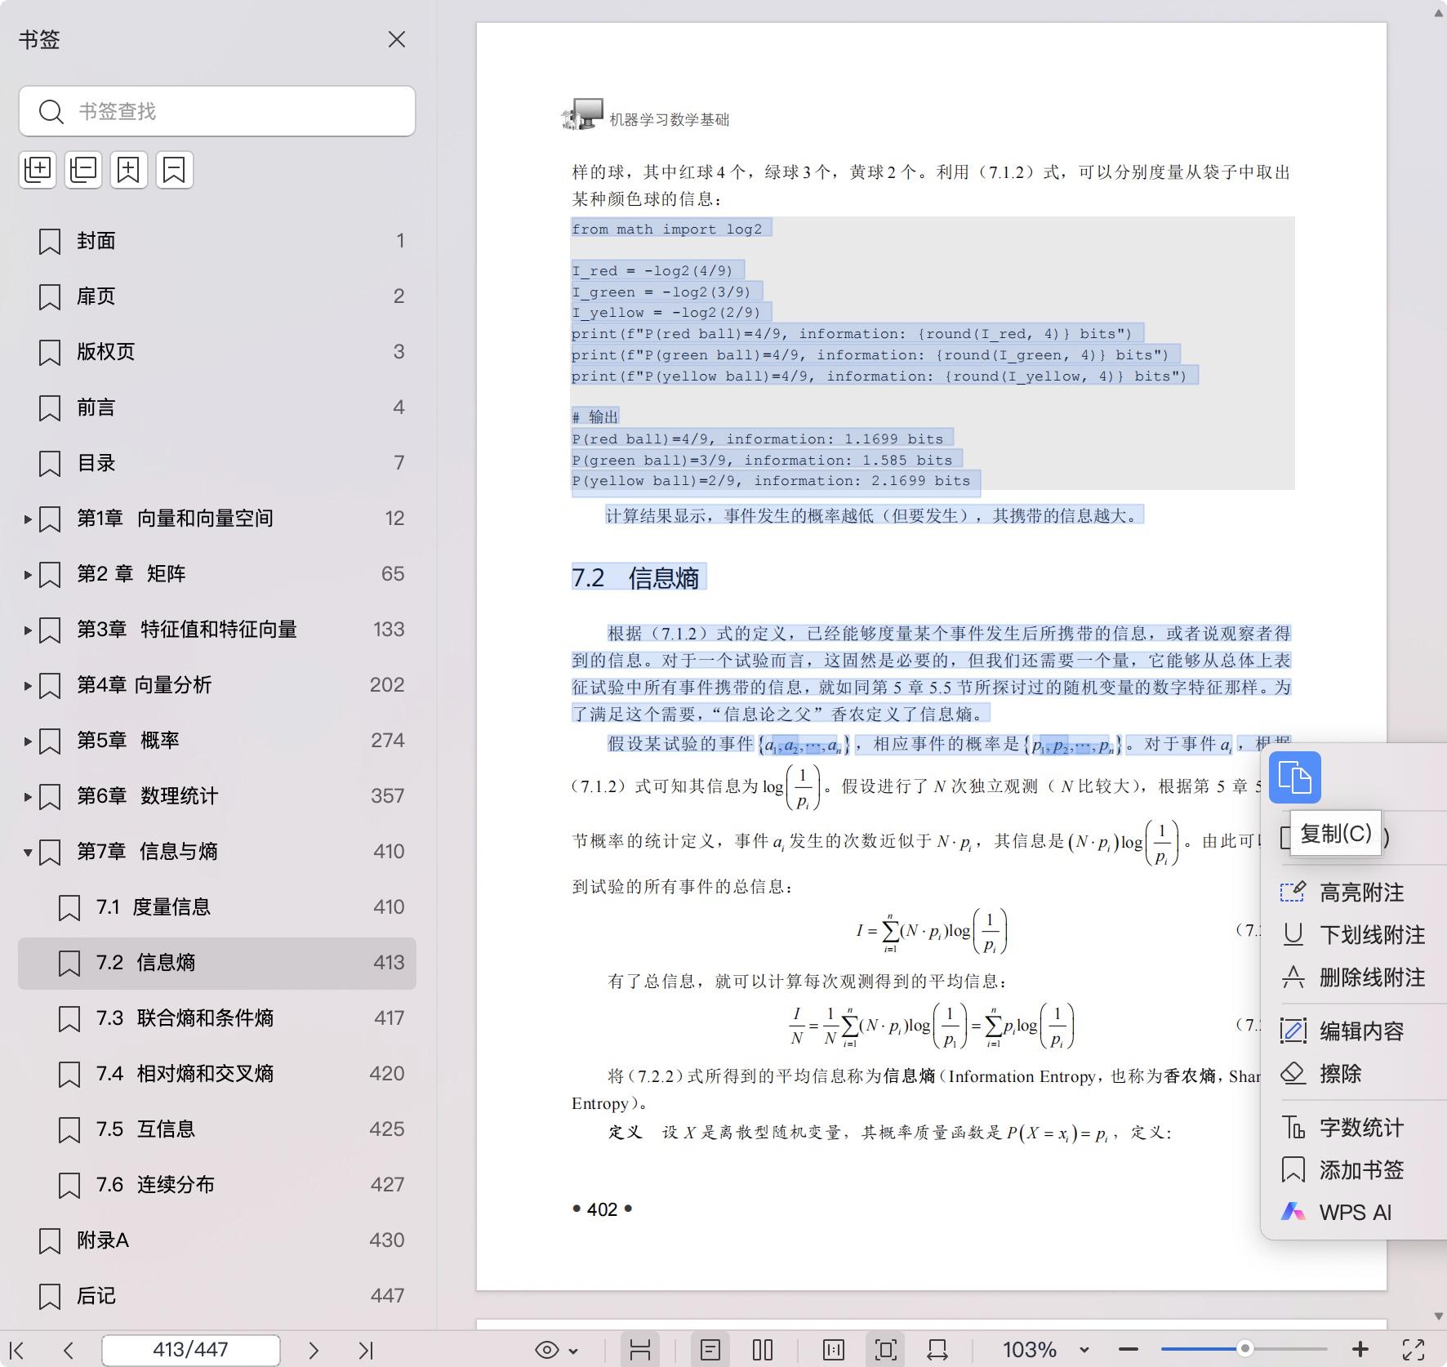Collapse the 第7章 信息与熵 bookmark tree
The height and width of the screenshot is (1367, 1447).
pyautogui.click(x=26, y=852)
